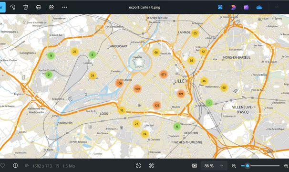Click the yellow 65 cluster marker
This screenshot has width=289, height=172.
tap(224, 87)
